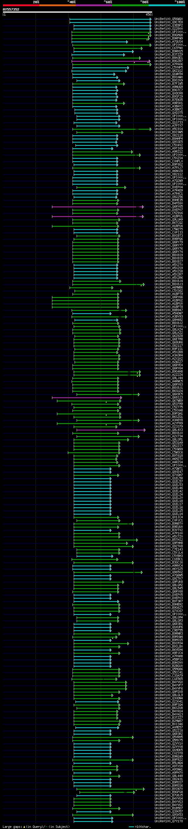Click the alignment bar for UniRef100_Q5VRH5
This screenshot has height=829, width=188.
pos(103,738)
